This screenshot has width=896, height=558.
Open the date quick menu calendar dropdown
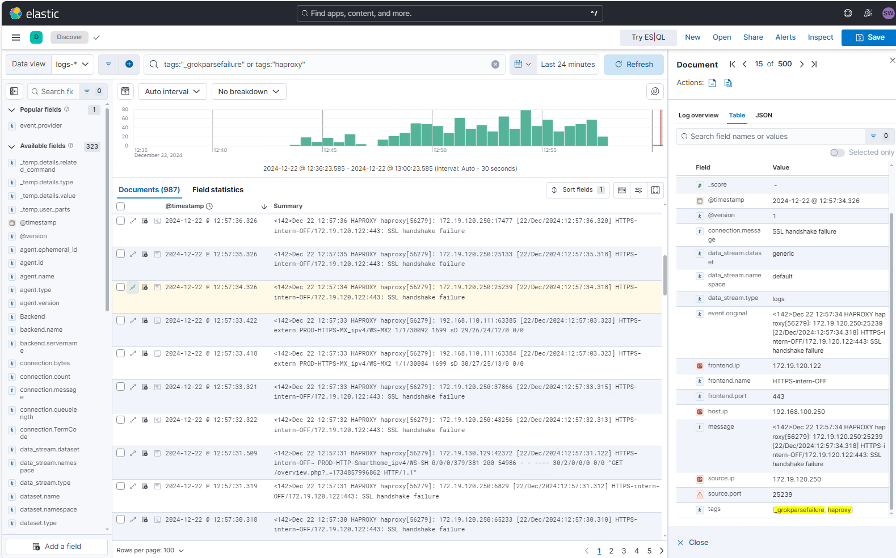(523, 65)
